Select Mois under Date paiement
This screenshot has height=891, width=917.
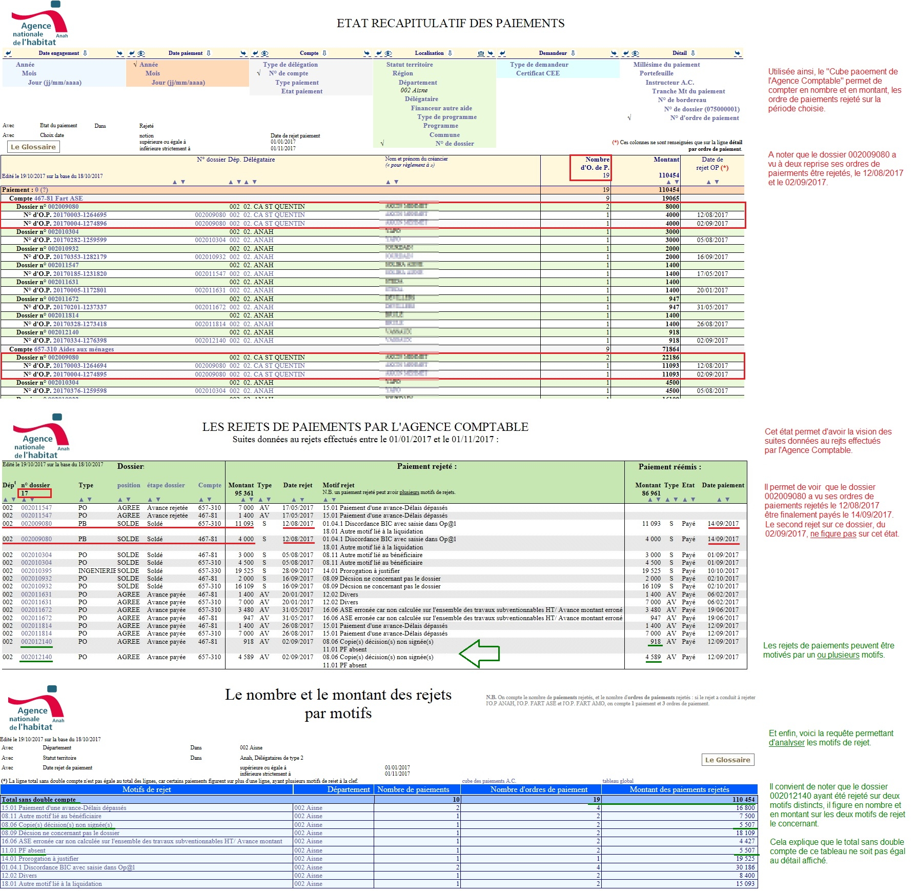[x=153, y=73]
